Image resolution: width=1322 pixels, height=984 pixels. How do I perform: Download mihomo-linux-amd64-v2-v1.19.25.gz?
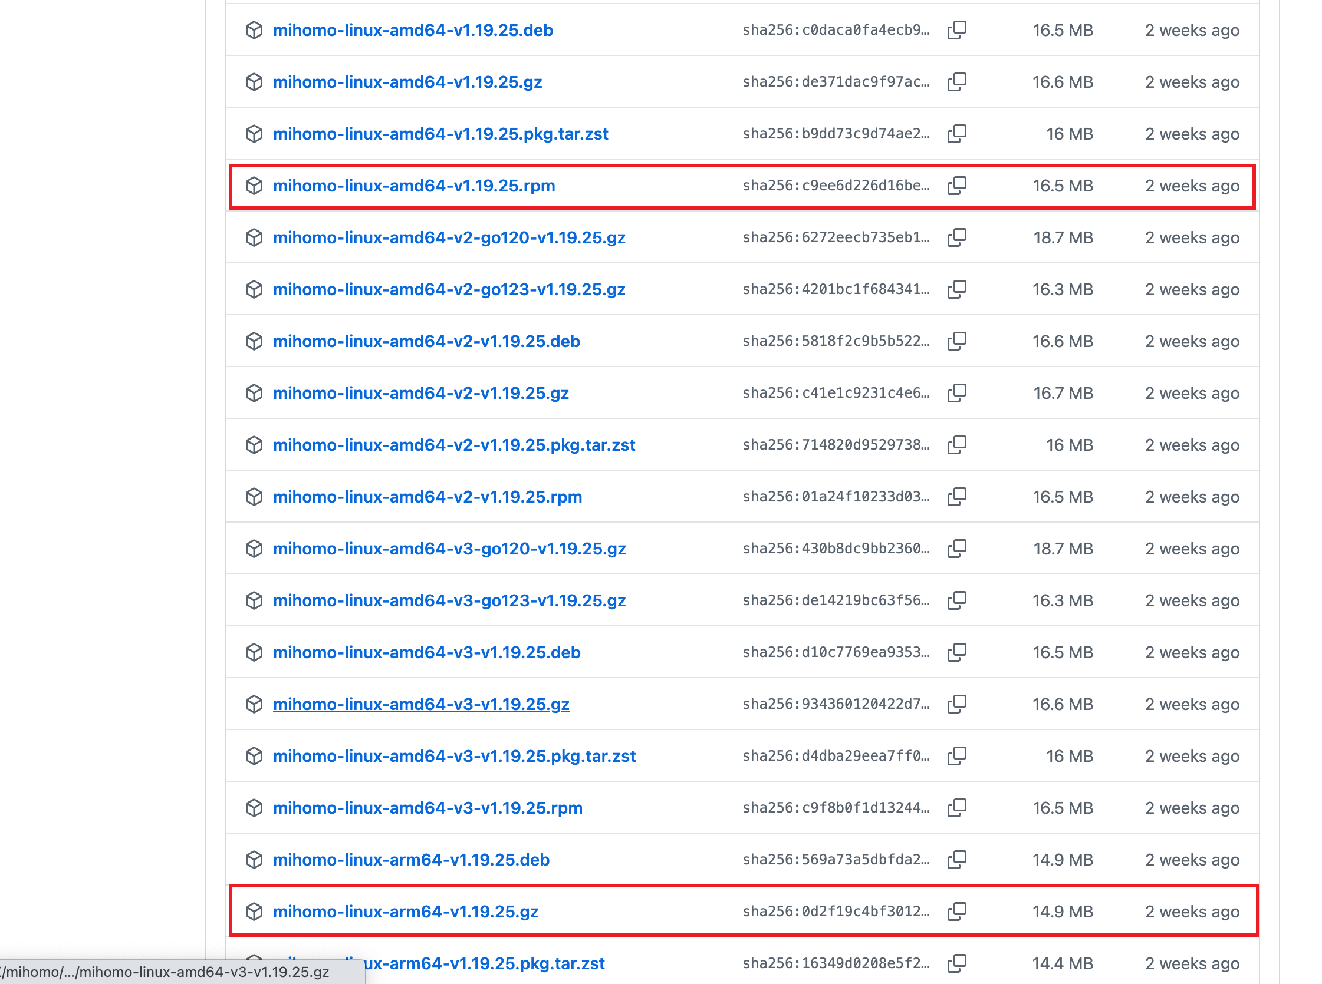(421, 393)
